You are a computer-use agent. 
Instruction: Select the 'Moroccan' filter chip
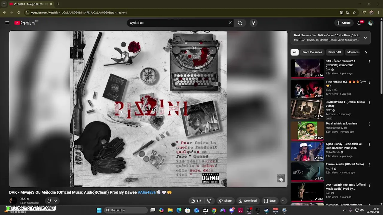pyautogui.click(x=353, y=52)
